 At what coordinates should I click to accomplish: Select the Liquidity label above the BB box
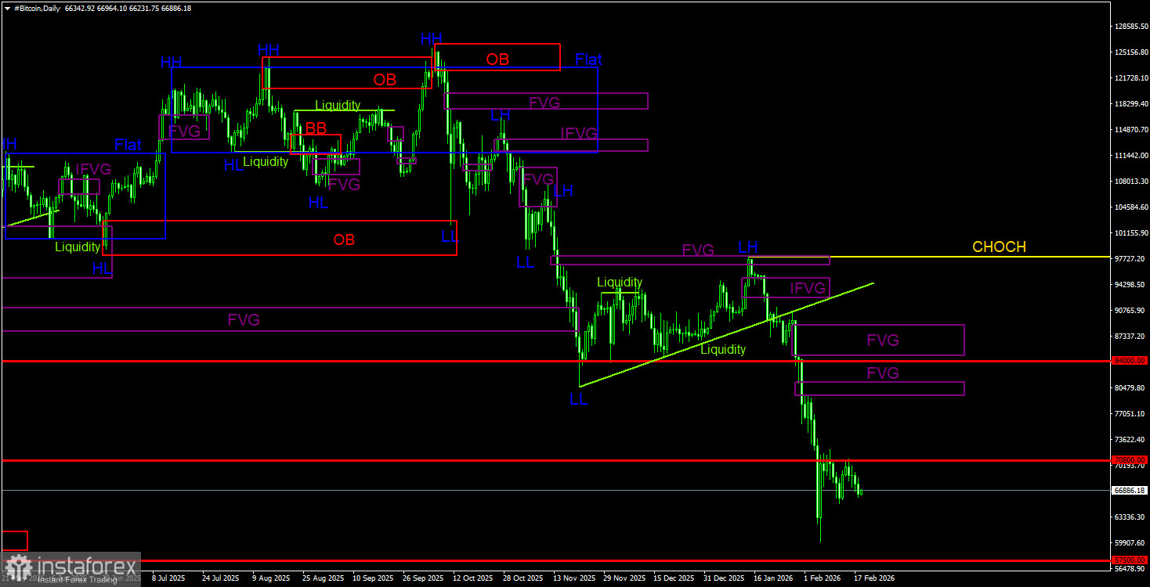tap(338, 105)
